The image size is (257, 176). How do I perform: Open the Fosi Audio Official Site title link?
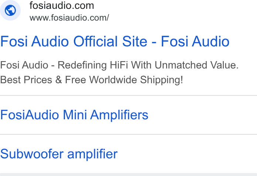click(115, 42)
